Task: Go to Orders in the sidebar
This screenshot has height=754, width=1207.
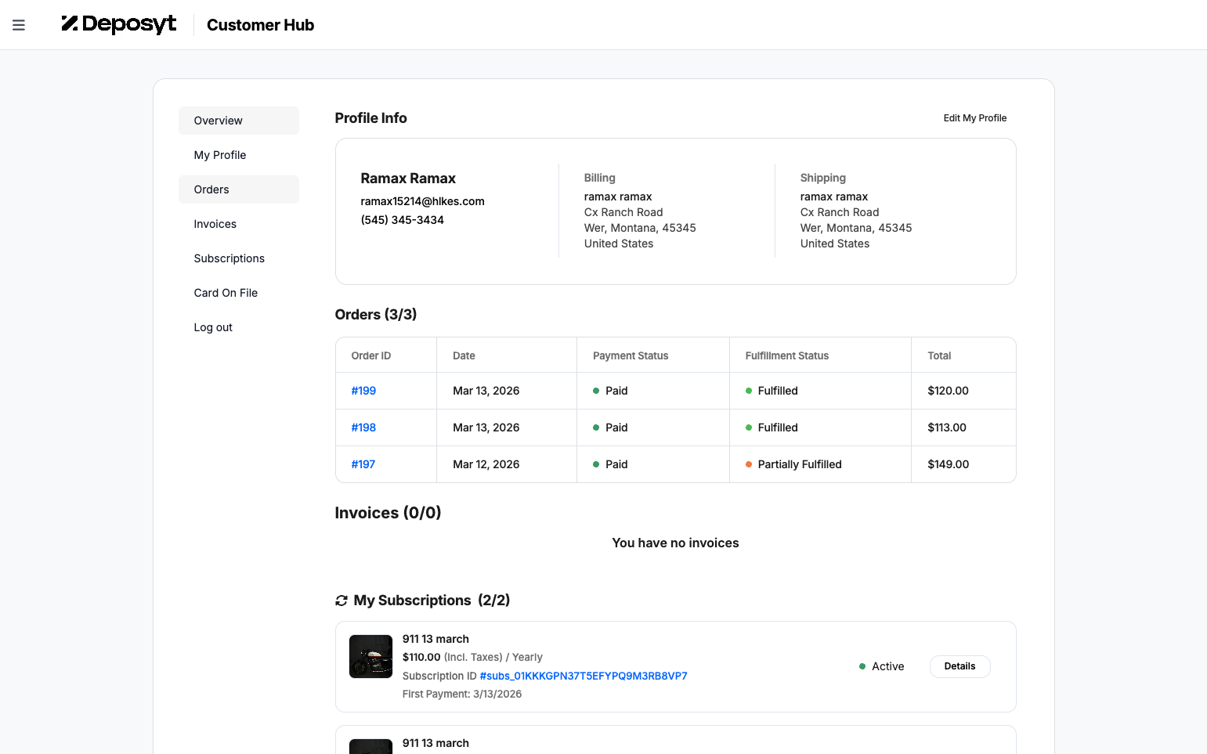Action: pos(239,189)
